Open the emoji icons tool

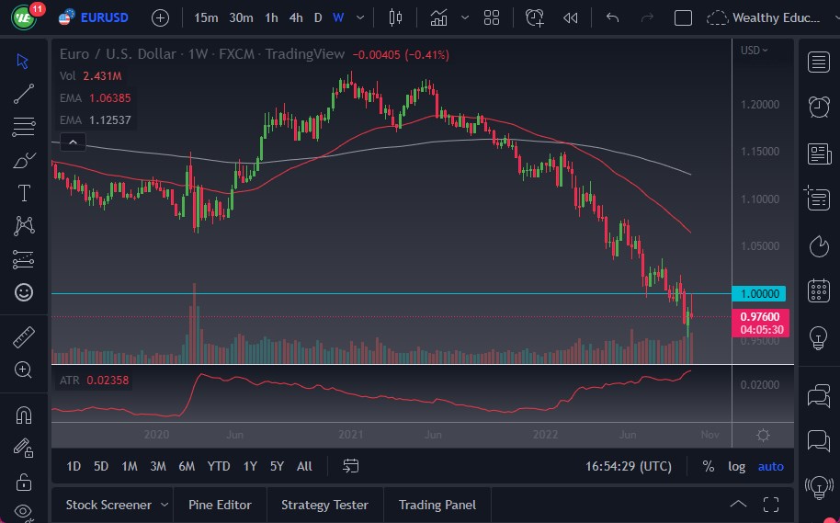click(24, 292)
